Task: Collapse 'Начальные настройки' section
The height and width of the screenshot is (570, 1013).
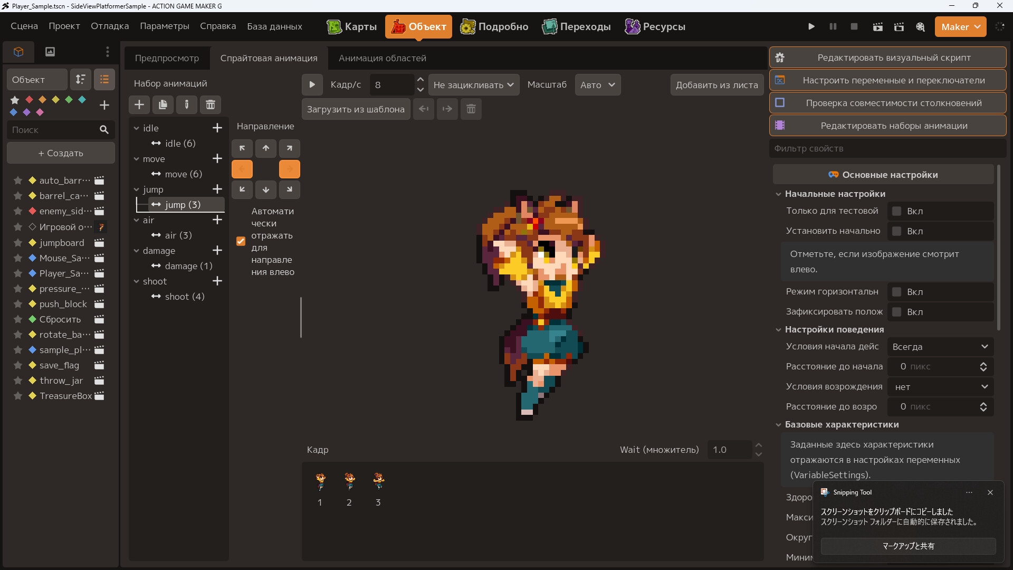Action: click(778, 194)
